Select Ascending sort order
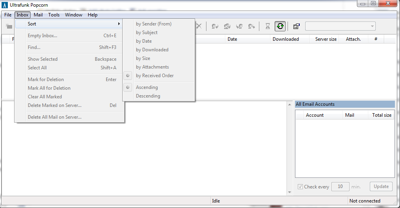 147,87
